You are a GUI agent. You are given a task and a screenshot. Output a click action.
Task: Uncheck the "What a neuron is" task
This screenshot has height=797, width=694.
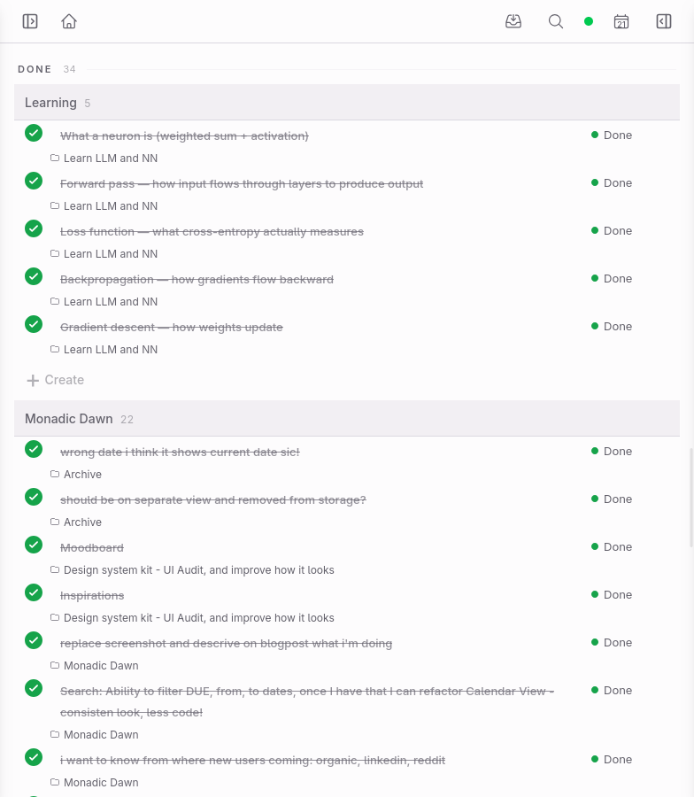click(x=34, y=133)
